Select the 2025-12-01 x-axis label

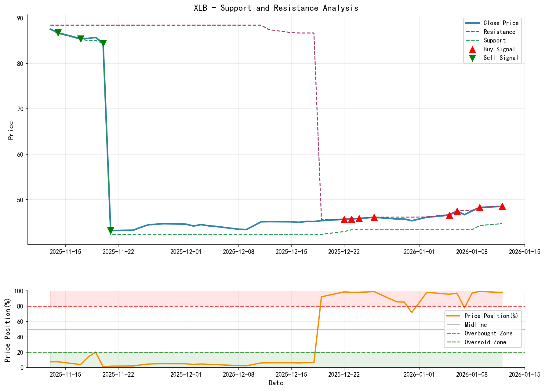[x=186, y=252]
